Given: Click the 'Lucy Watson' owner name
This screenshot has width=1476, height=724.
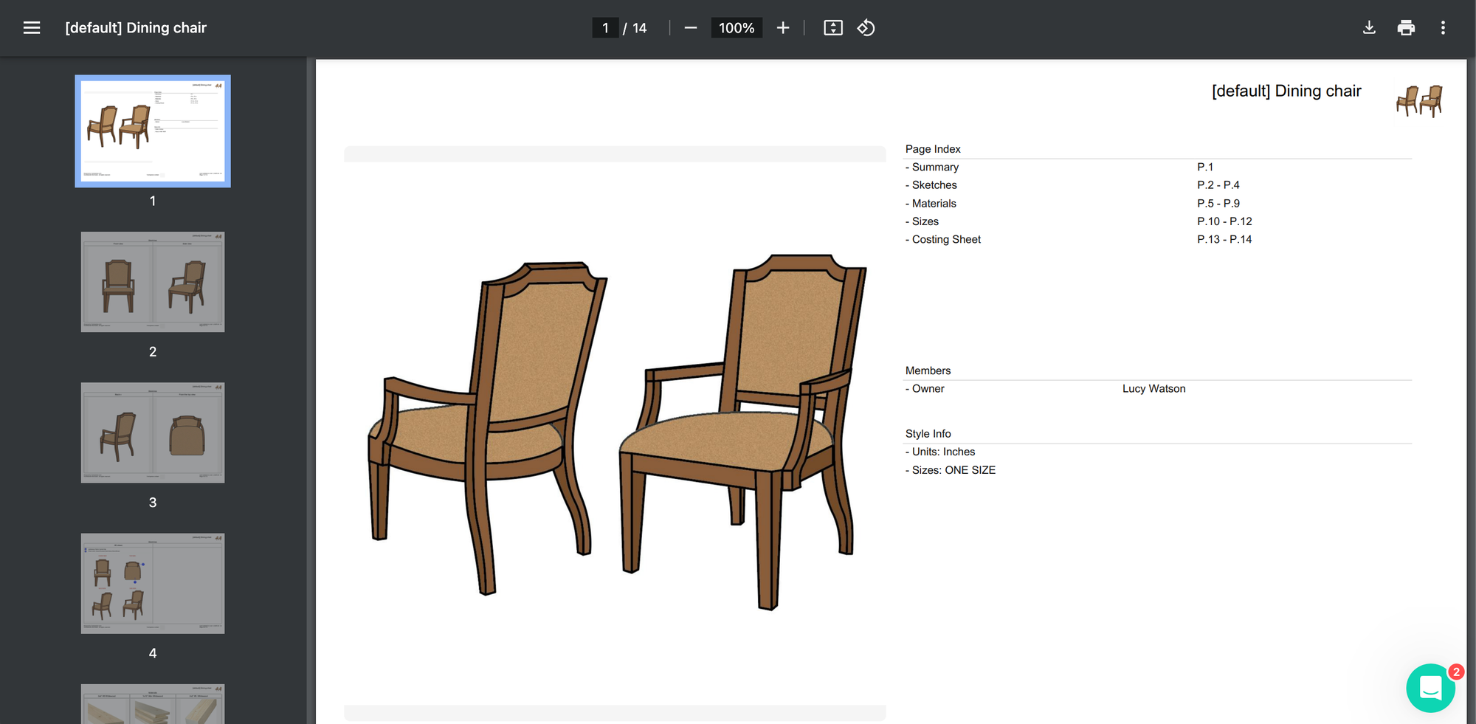Looking at the screenshot, I should coord(1154,389).
